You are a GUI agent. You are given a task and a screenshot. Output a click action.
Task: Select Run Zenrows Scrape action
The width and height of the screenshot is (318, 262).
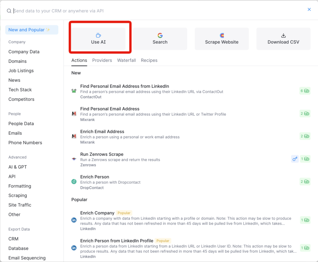(191, 160)
